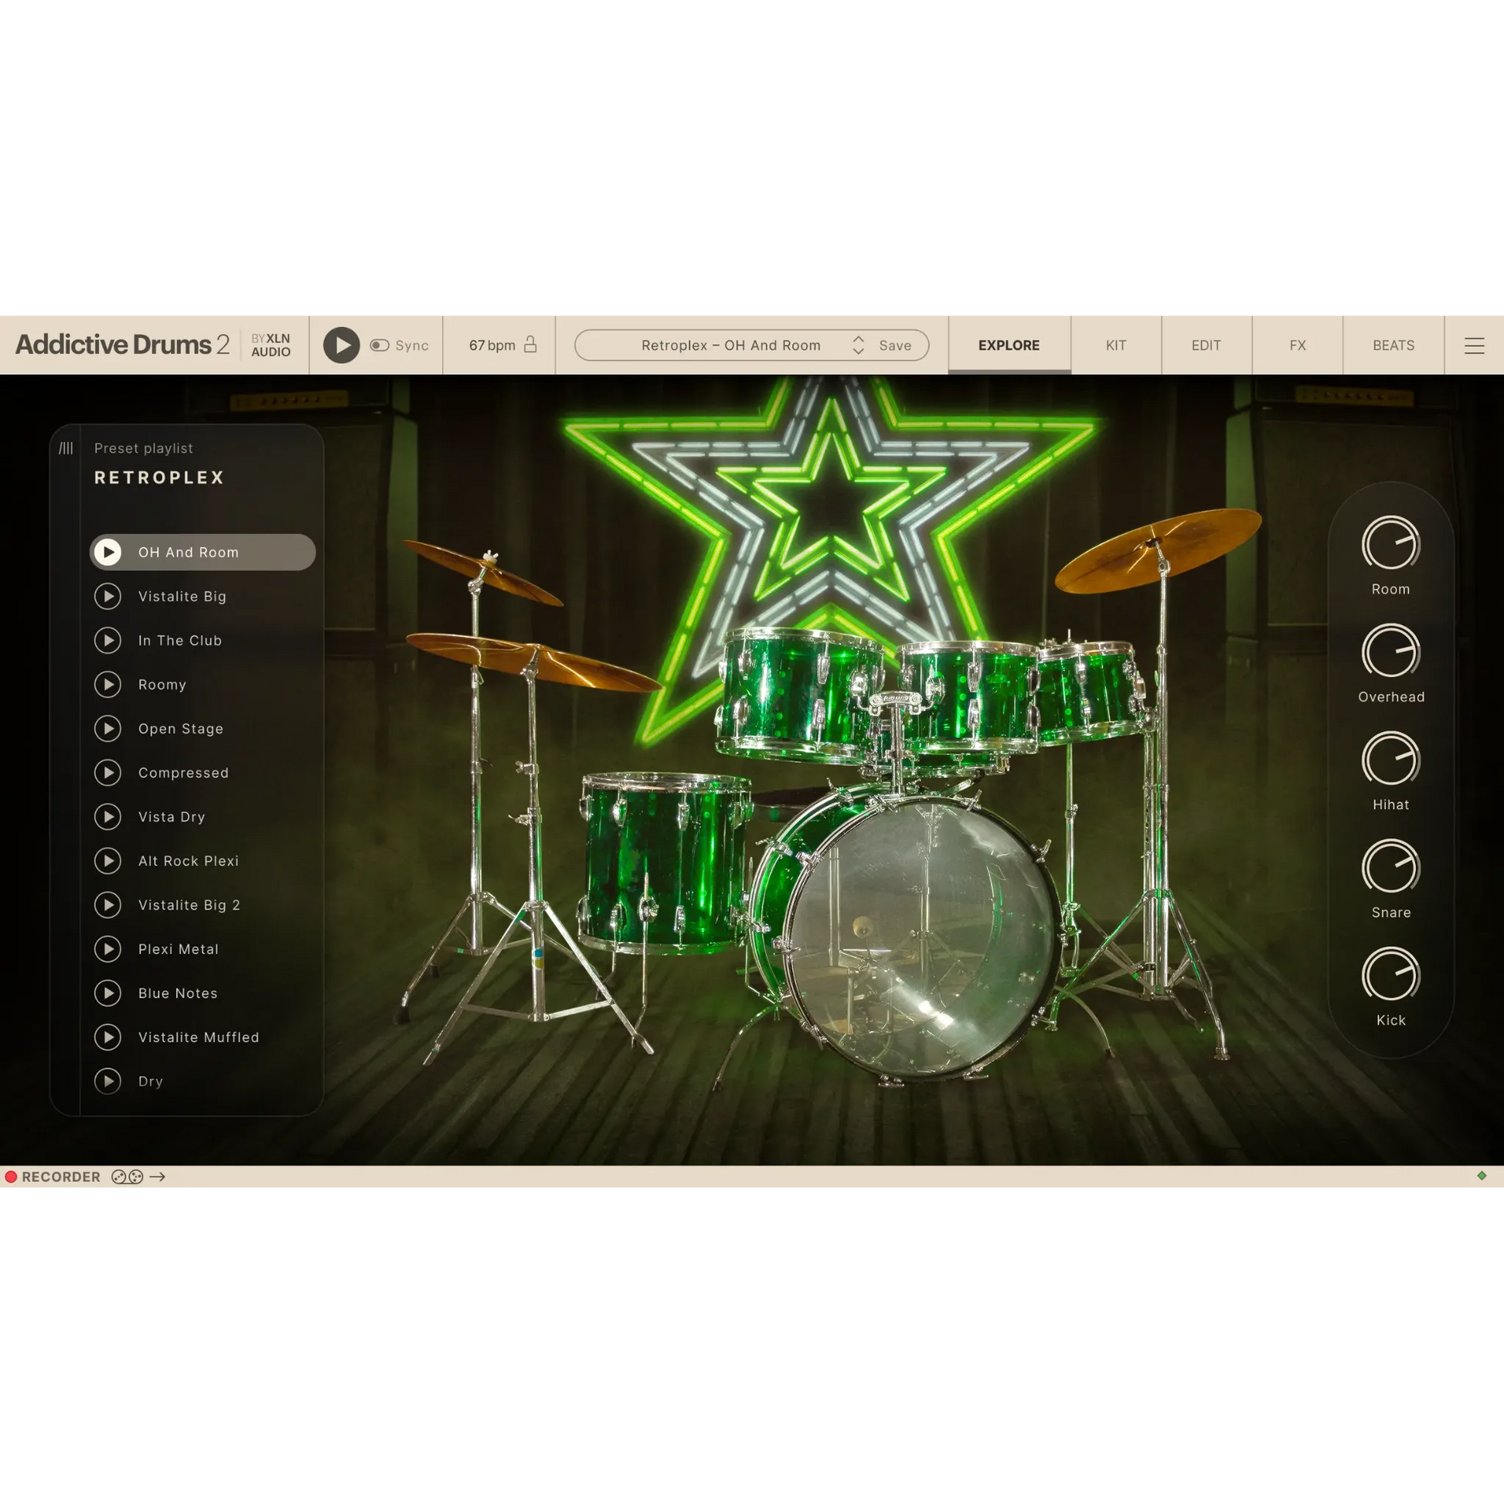Click the Hihat level knob
The width and height of the screenshot is (1504, 1504).
(1390, 758)
